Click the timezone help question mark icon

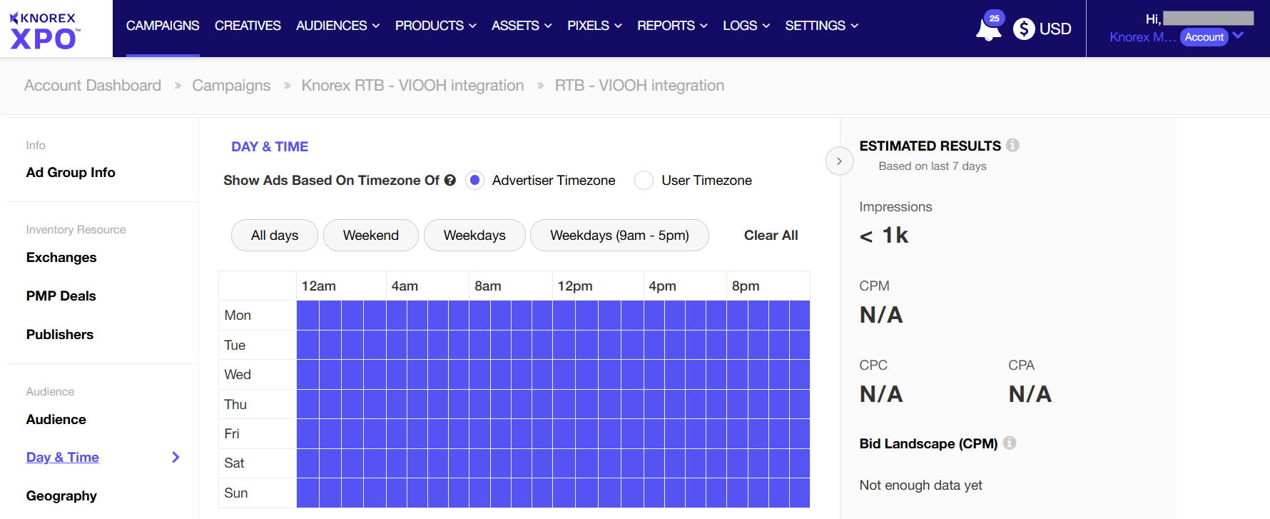pyautogui.click(x=449, y=180)
